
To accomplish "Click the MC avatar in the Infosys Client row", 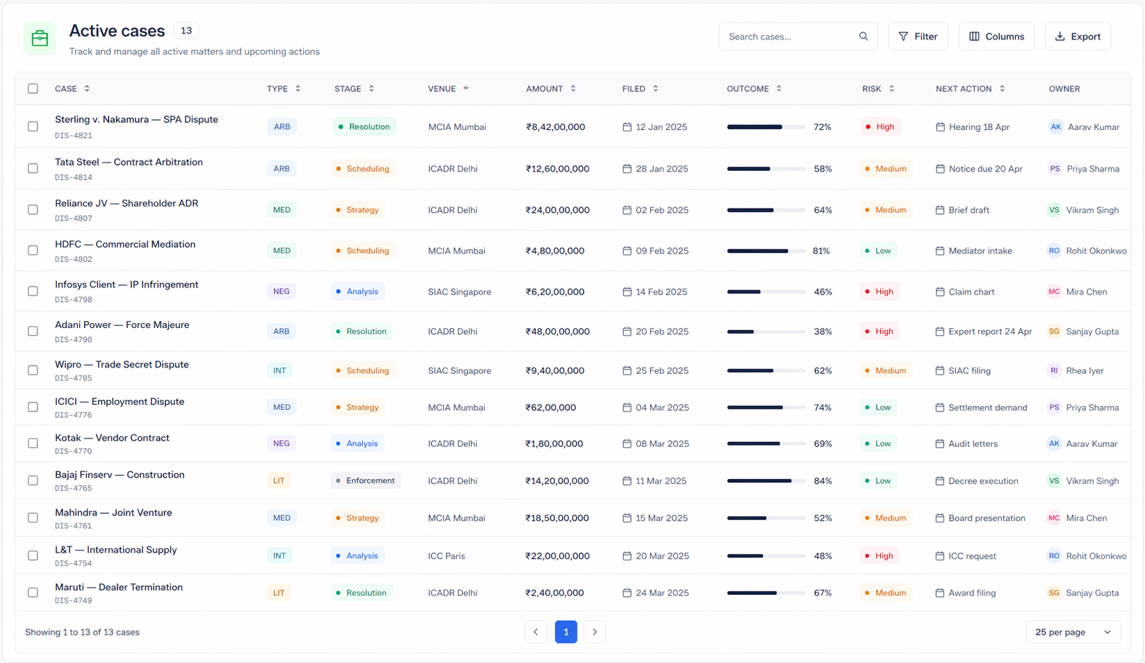I will pos(1055,292).
